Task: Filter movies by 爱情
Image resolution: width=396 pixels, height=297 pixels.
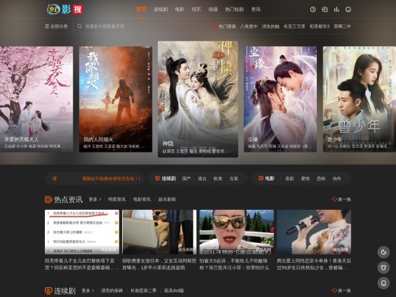Action: 305,179
